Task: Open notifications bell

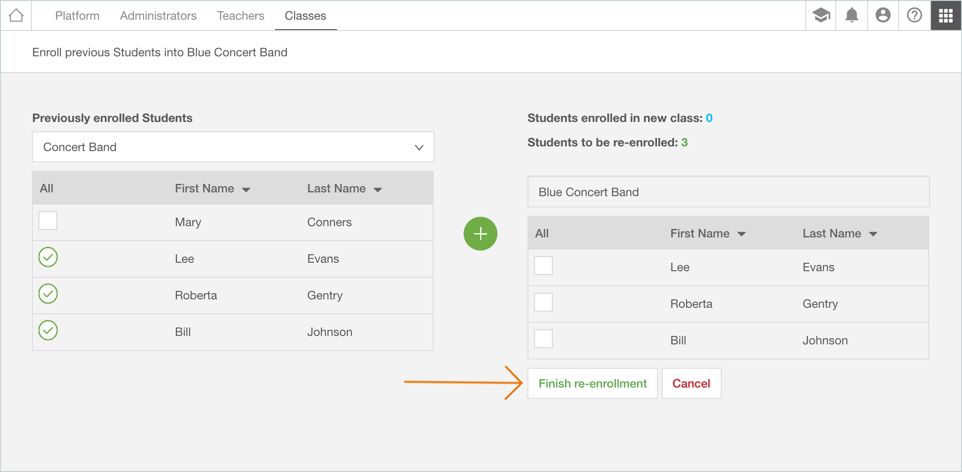Action: tap(852, 15)
